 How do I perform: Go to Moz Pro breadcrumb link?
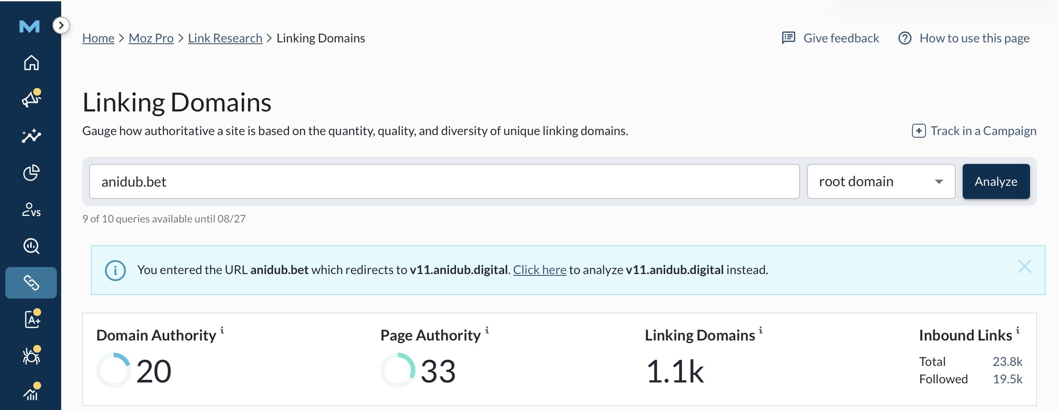(151, 38)
